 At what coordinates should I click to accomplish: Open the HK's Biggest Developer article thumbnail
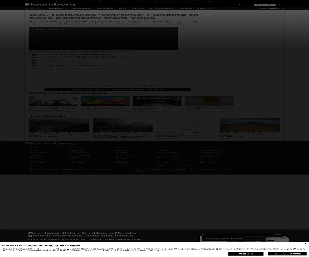[210, 101]
